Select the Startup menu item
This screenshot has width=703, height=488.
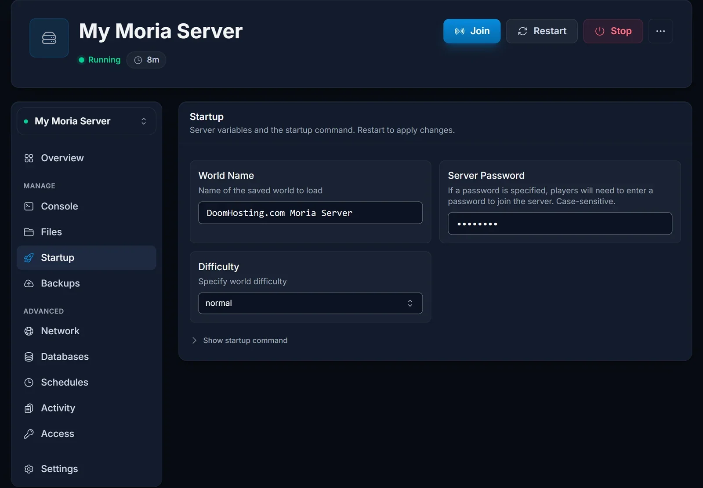coord(87,258)
